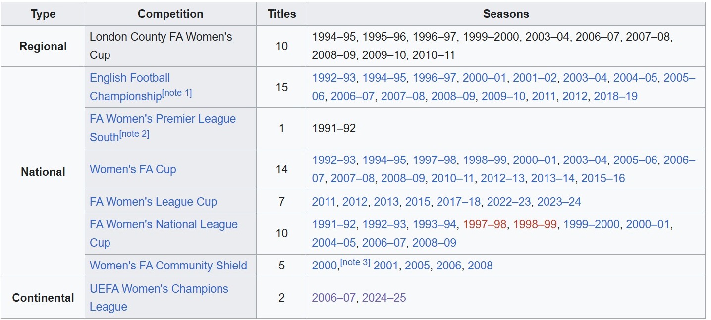The height and width of the screenshot is (320, 711).
Task: Open the red 1998–99 League Cup season
Action: [x=535, y=225]
